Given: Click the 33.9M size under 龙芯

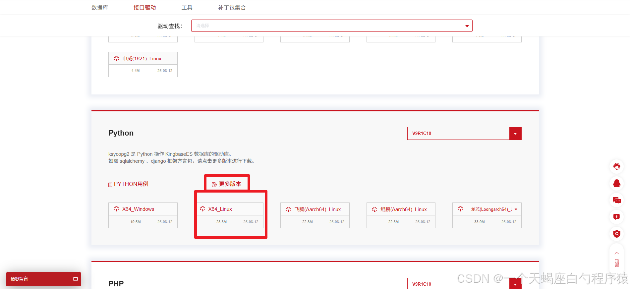Looking at the screenshot, I should point(479,222).
